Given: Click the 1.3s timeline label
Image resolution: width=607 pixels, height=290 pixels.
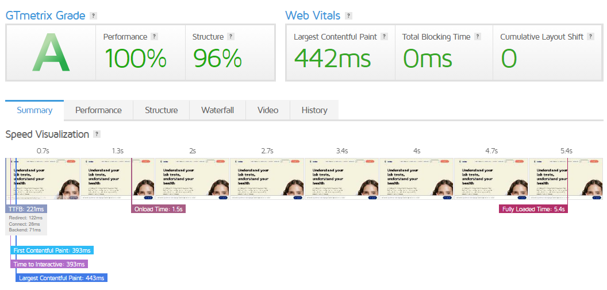Looking at the screenshot, I should tap(117, 151).
